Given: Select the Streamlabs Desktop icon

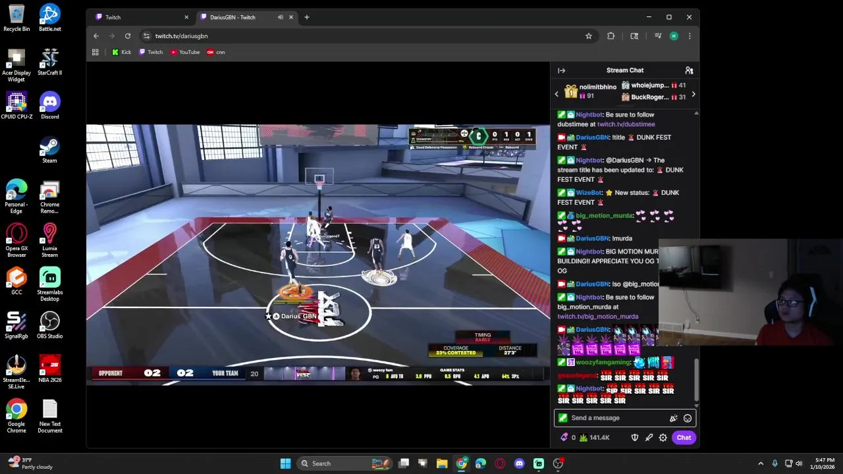Looking at the screenshot, I should pyautogui.click(x=50, y=284).
